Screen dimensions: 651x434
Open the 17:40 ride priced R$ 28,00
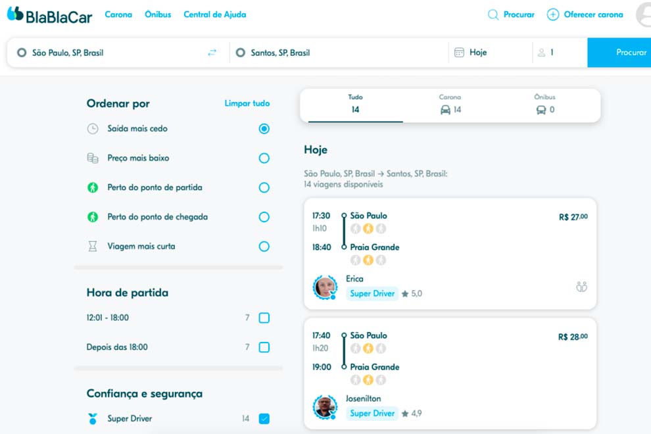click(x=450, y=374)
